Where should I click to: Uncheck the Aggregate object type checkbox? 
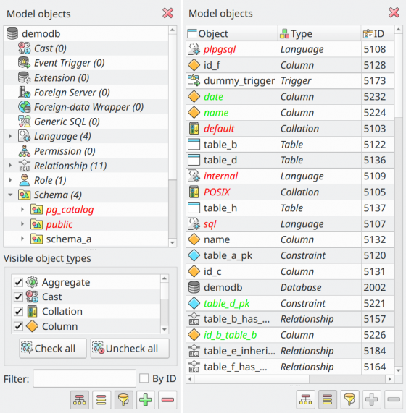pyautogui.click(x=18, y=282)
